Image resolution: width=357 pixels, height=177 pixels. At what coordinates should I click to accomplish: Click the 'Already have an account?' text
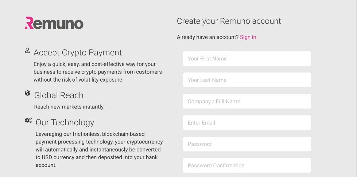pyautogui.click(x=207, y=37)
